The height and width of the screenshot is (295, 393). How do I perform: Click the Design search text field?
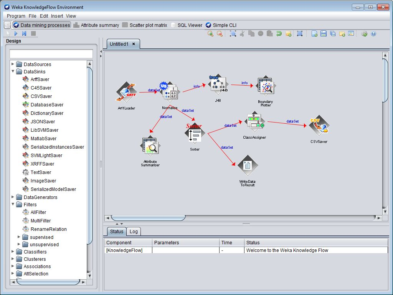(51, 54)
